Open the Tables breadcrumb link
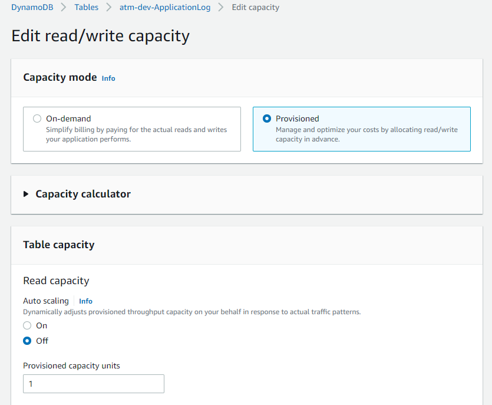The height and width of the screenshot is (405, 492). coord(86,8)
